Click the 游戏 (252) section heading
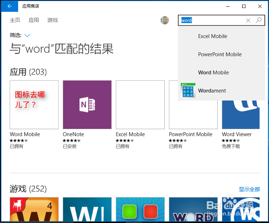This screenshot has height=223, width=269. [28, 189]
